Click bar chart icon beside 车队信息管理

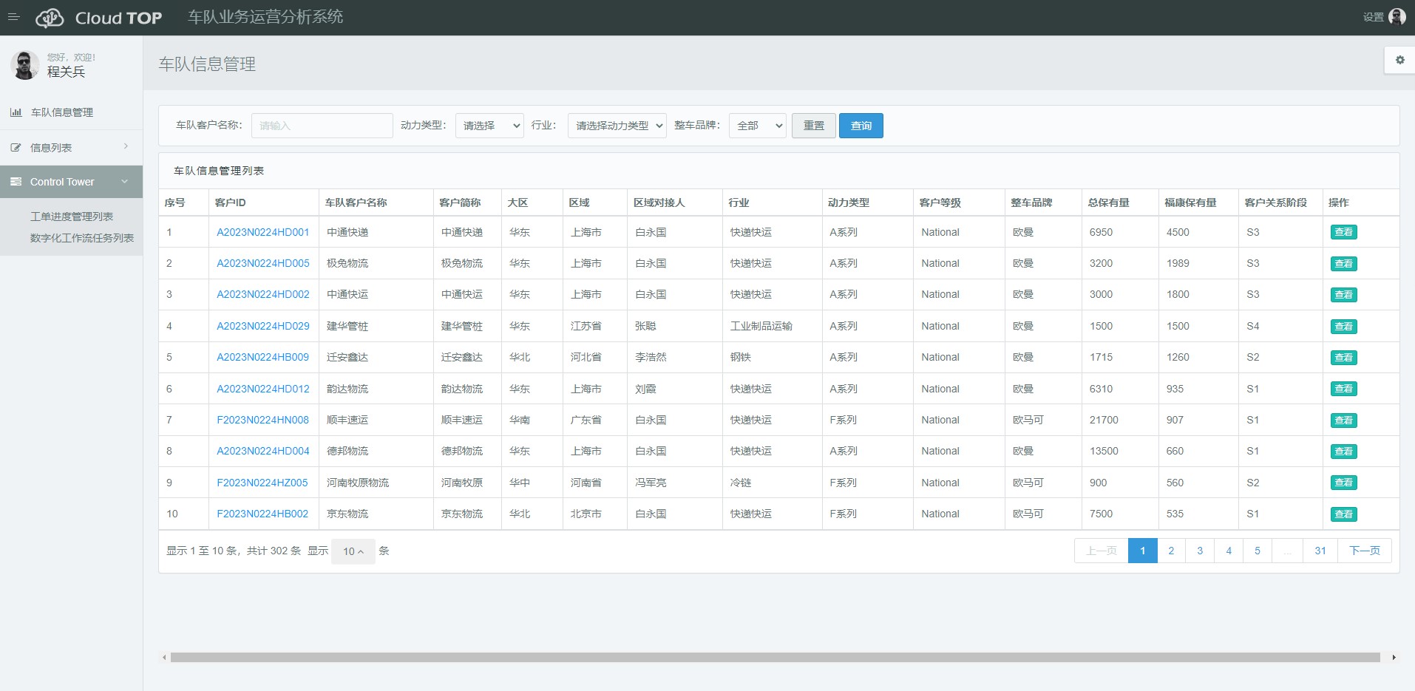point(16,112)
